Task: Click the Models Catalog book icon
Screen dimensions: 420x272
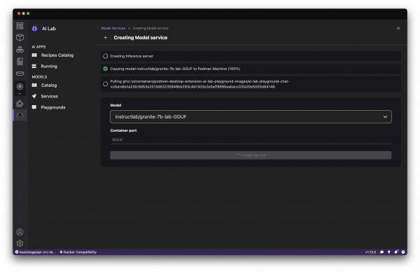Action: point(34,85)
